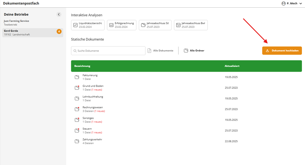Focus the Suche Dokumente search field
Image resolution: width=305 pixels, height=165 pixels.
108,51
